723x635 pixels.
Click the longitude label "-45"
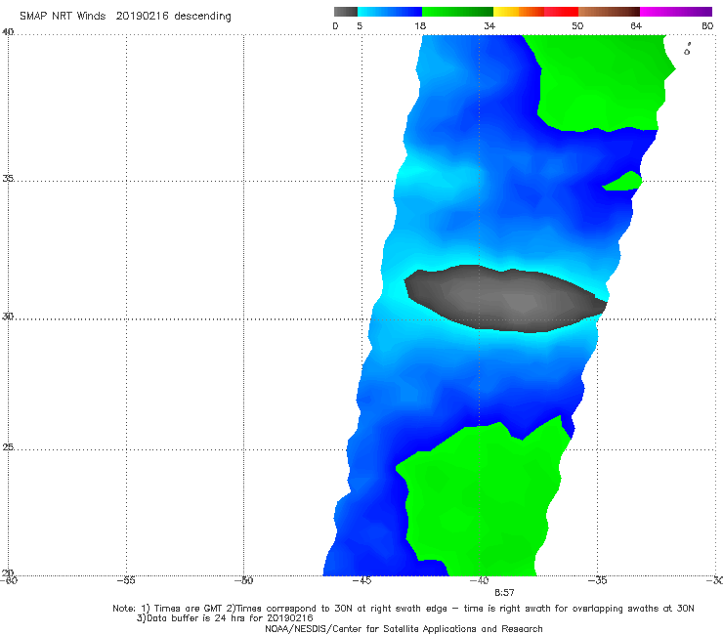click(x=361, y=580)
